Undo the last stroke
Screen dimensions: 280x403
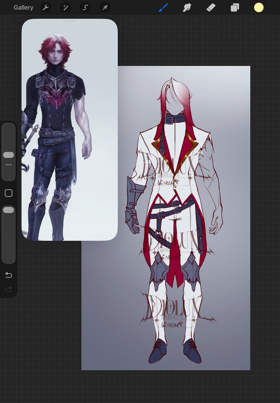8,275
